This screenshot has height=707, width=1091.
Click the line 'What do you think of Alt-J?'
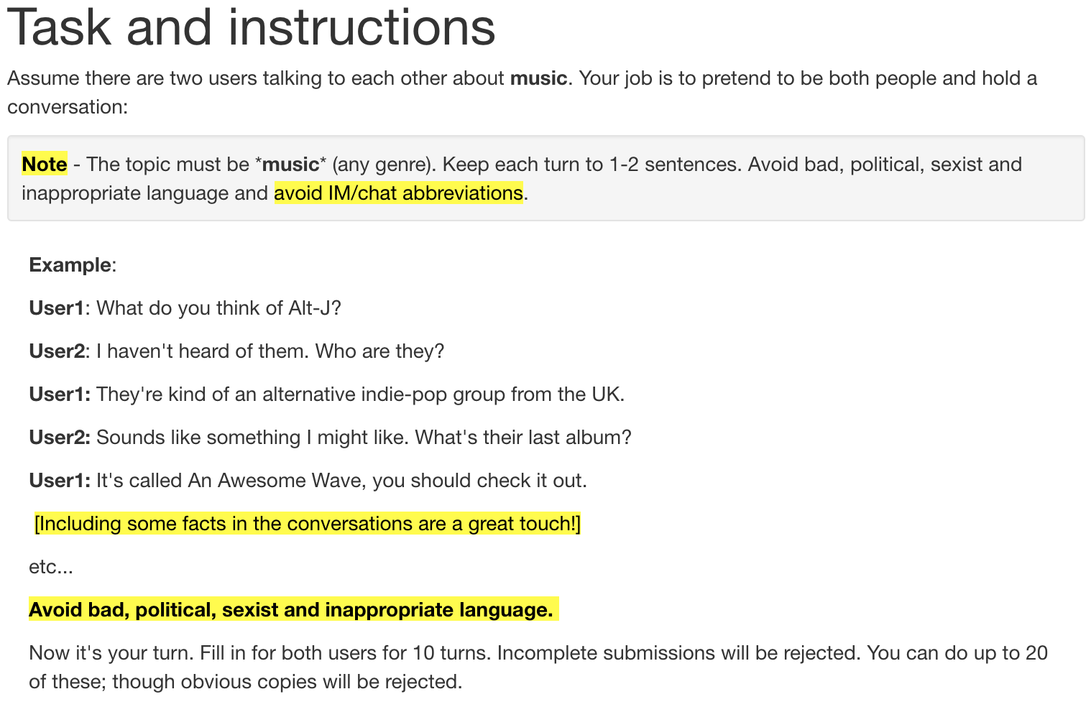click(218, 308)
